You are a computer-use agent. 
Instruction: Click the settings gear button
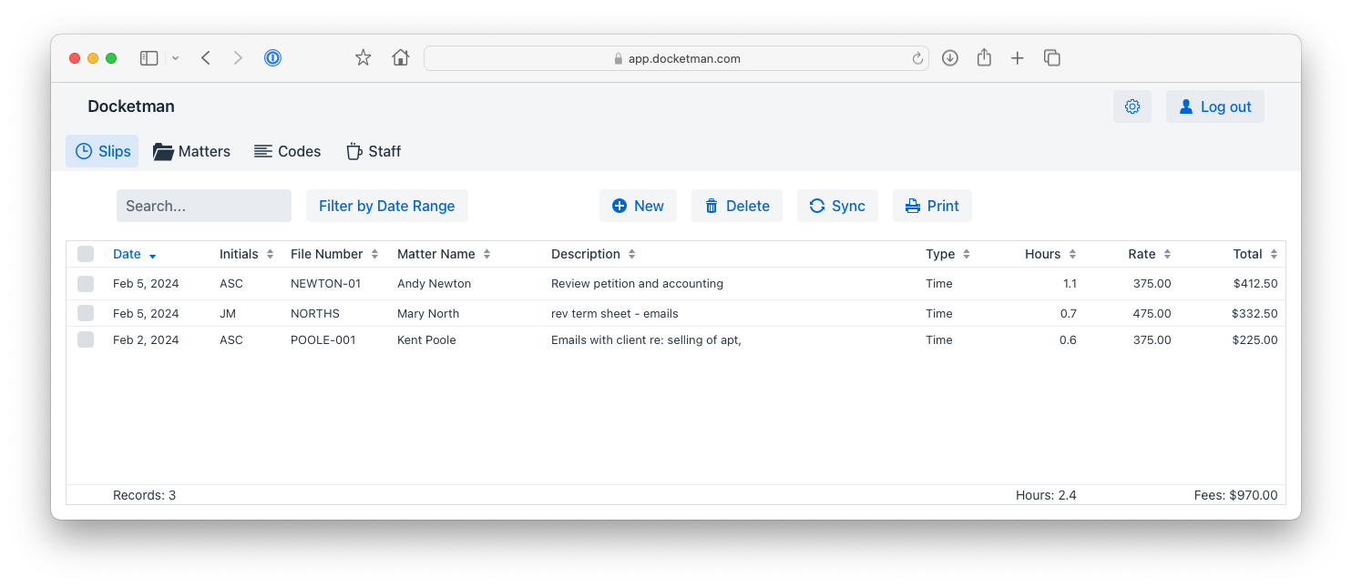(1132, 106)
